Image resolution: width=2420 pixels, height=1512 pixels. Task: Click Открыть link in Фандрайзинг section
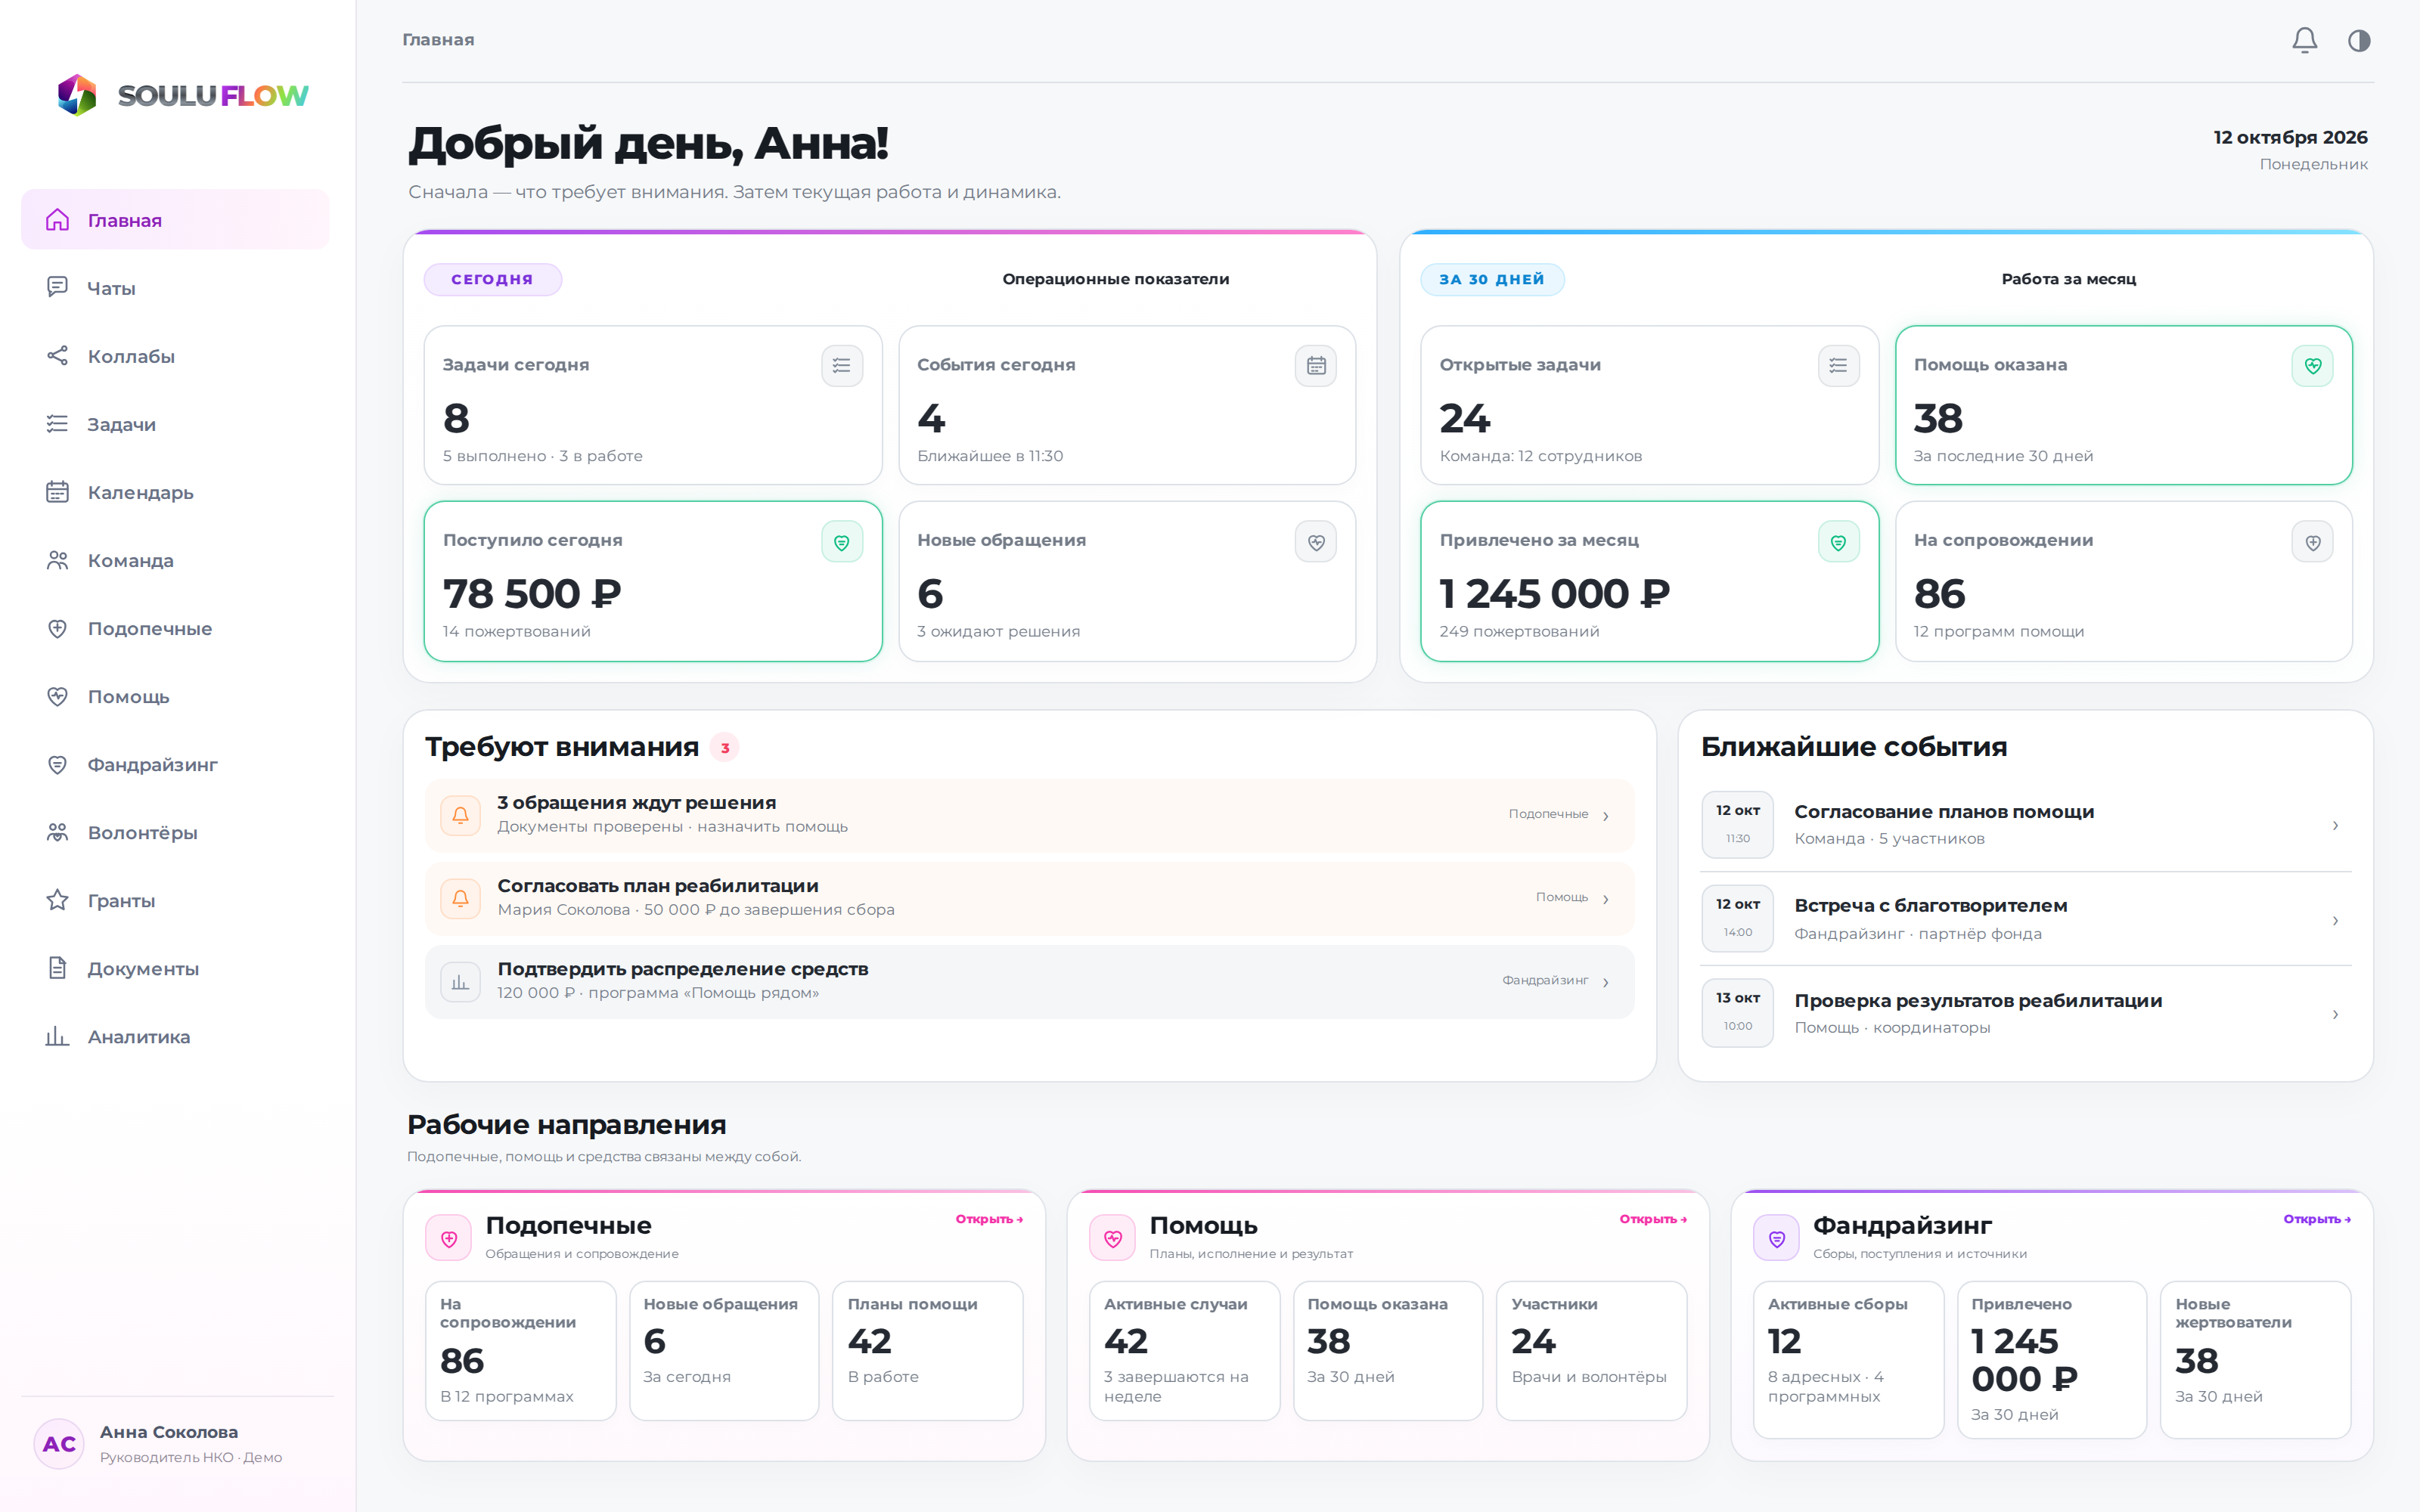(2317, 1219)
